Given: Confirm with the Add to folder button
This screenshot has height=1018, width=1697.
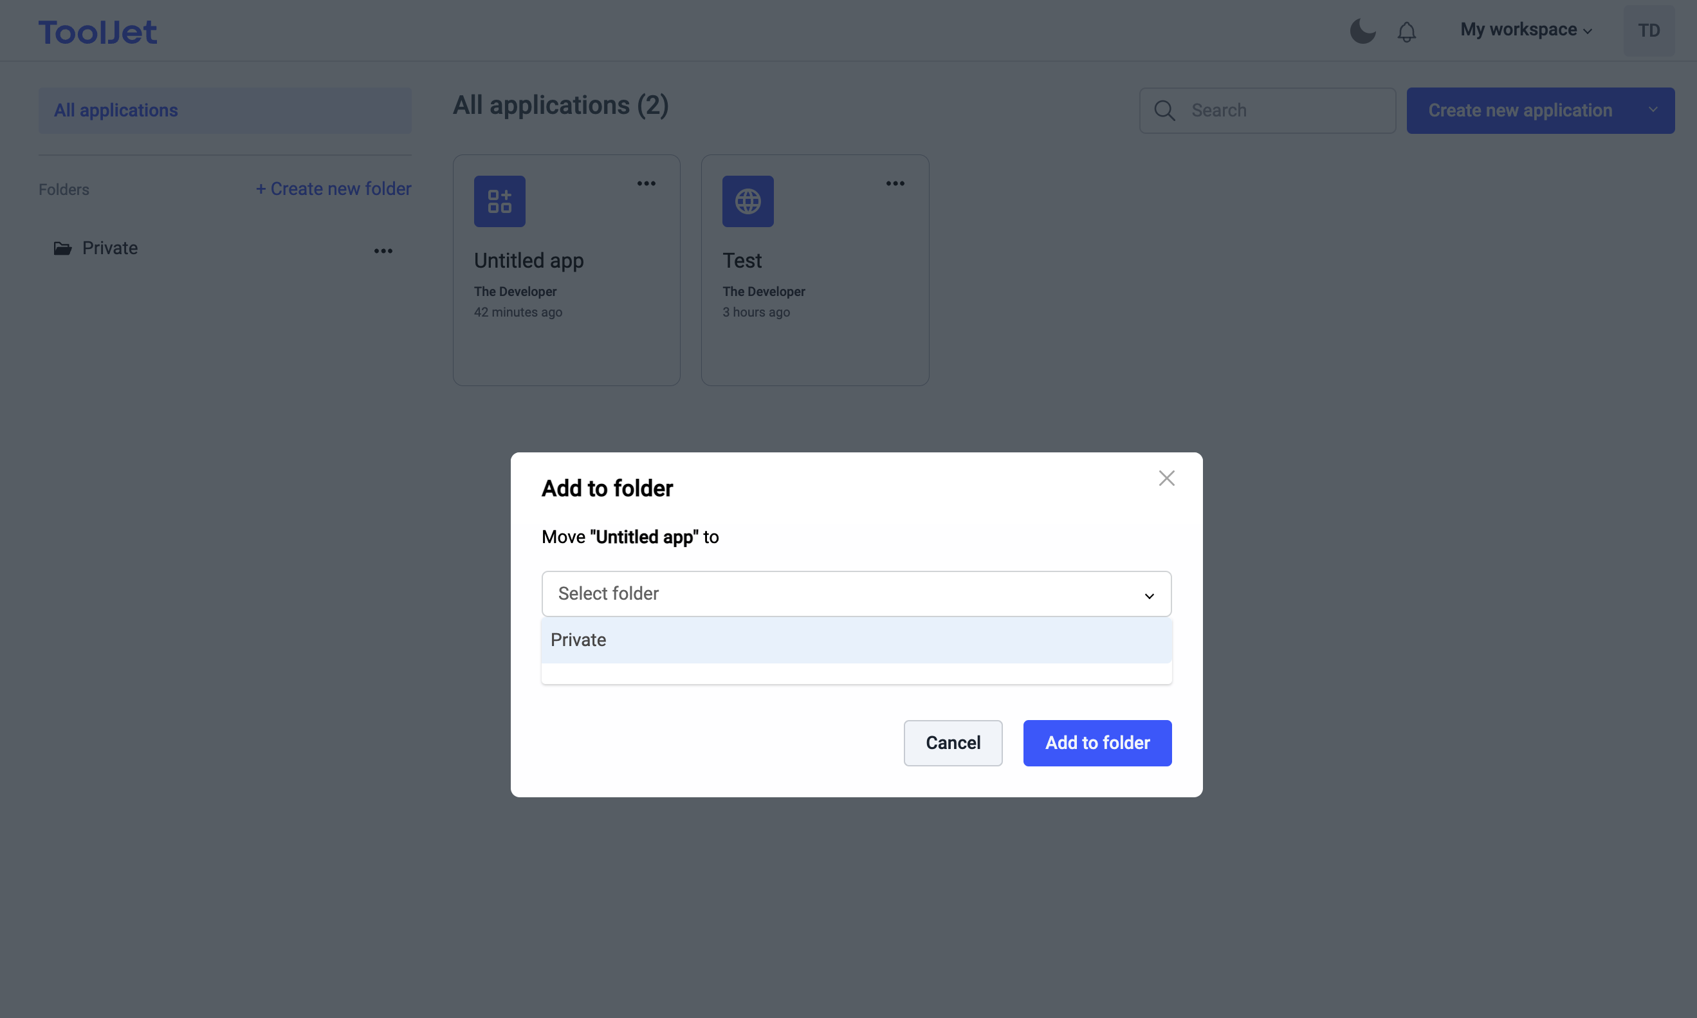Looking at the screenshot, I should pos(1097,743).
